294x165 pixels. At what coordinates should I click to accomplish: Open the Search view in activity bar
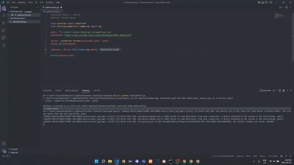(4, 16)
